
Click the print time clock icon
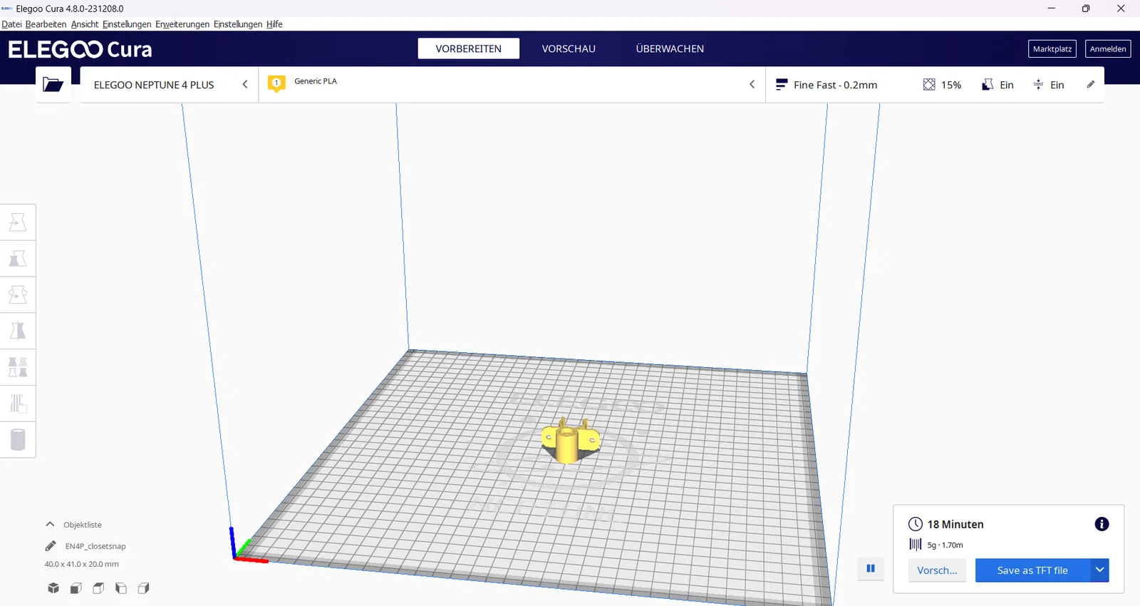coord(916,524)
